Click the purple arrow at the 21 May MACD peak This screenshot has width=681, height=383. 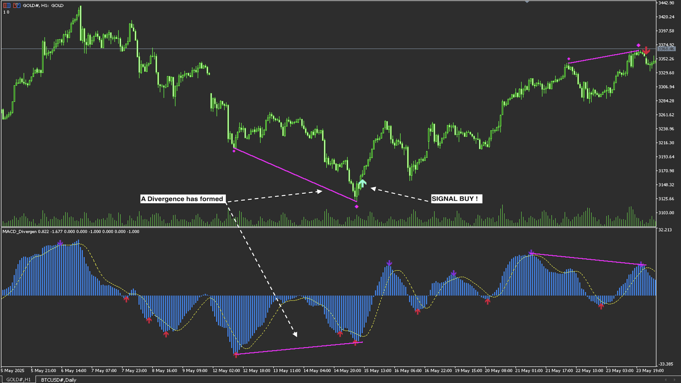coord(531,252)
